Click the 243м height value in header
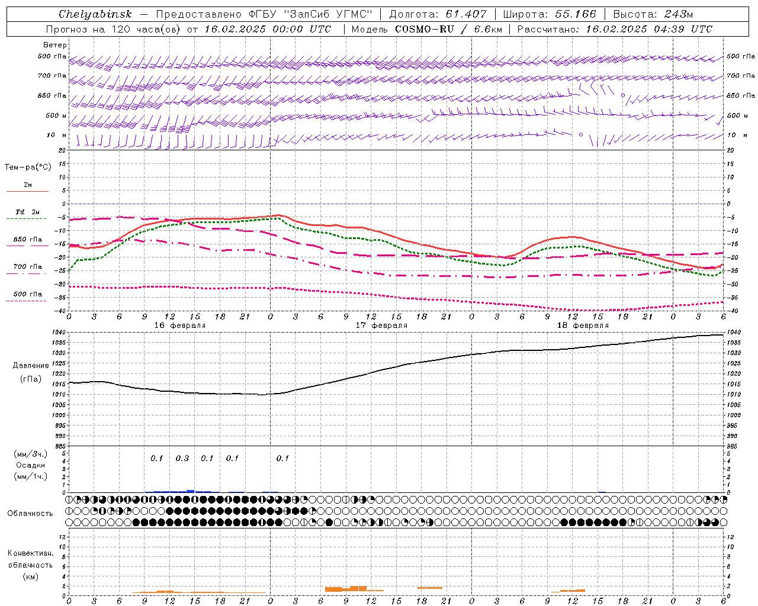 tap(678, 14)
